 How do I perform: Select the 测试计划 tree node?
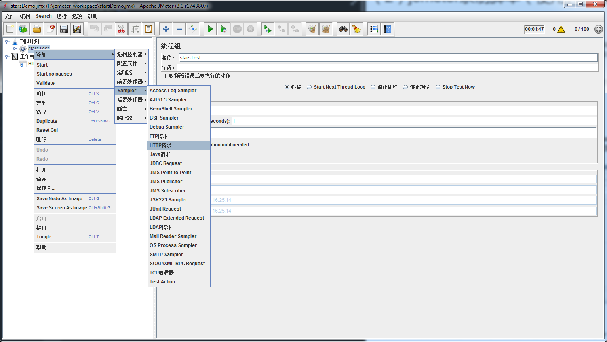coord(29,41)
